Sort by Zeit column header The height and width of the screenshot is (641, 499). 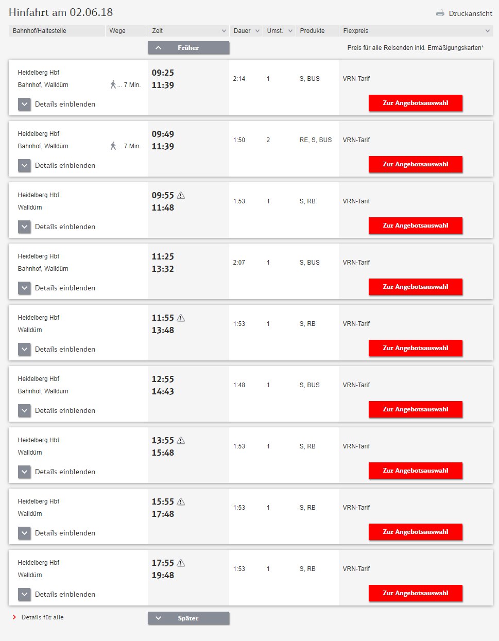[188, 31]
